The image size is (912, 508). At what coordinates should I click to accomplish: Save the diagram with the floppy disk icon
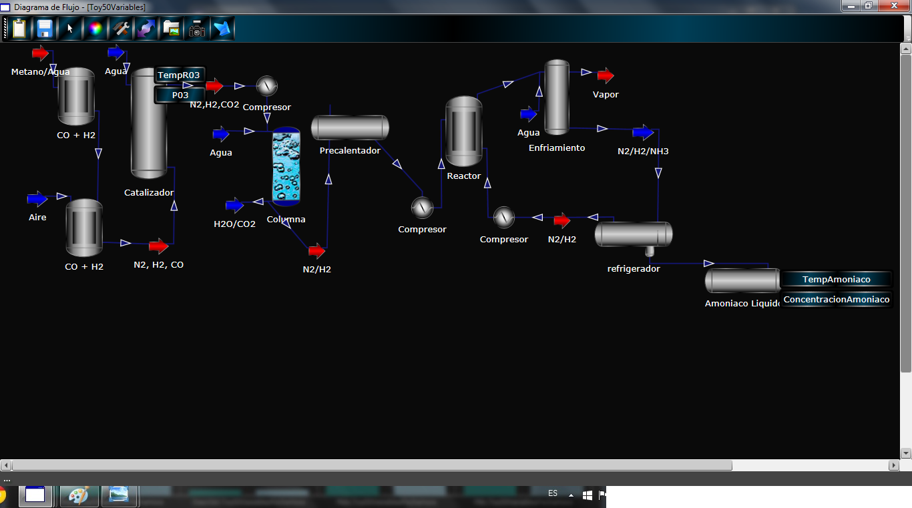pyautogui.click(x=45, y=29)
